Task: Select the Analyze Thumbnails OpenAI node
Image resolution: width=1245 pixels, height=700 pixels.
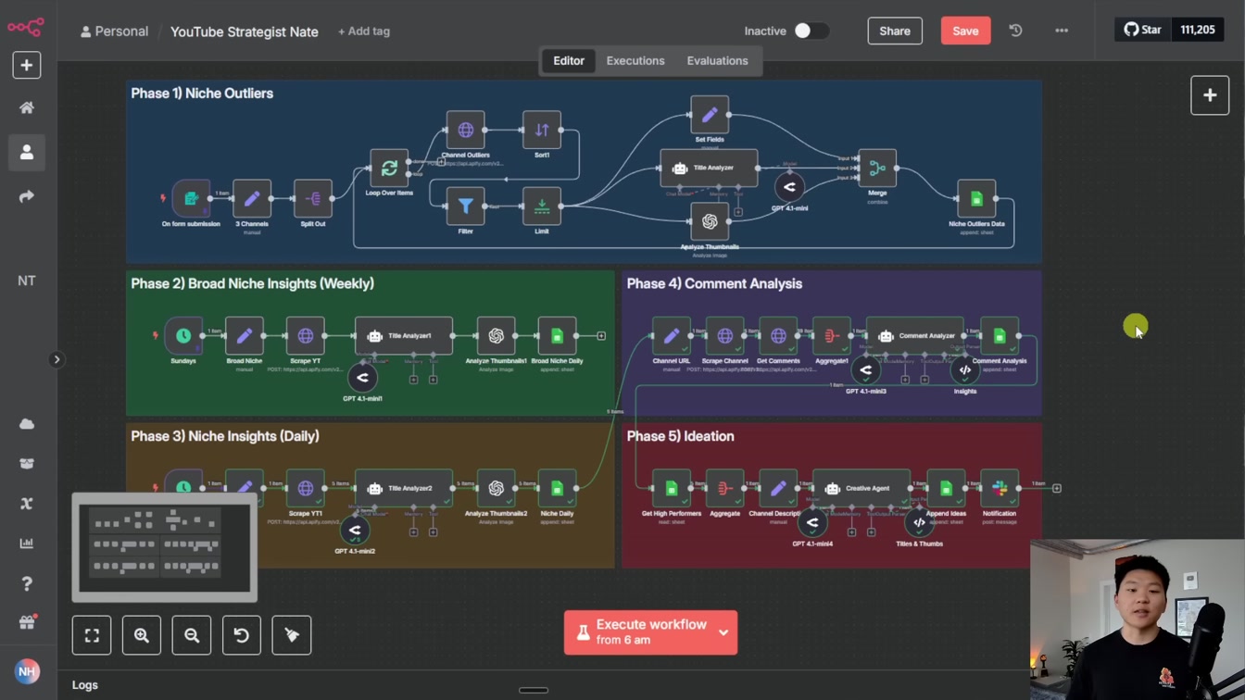Action: (x=710, y=222)
